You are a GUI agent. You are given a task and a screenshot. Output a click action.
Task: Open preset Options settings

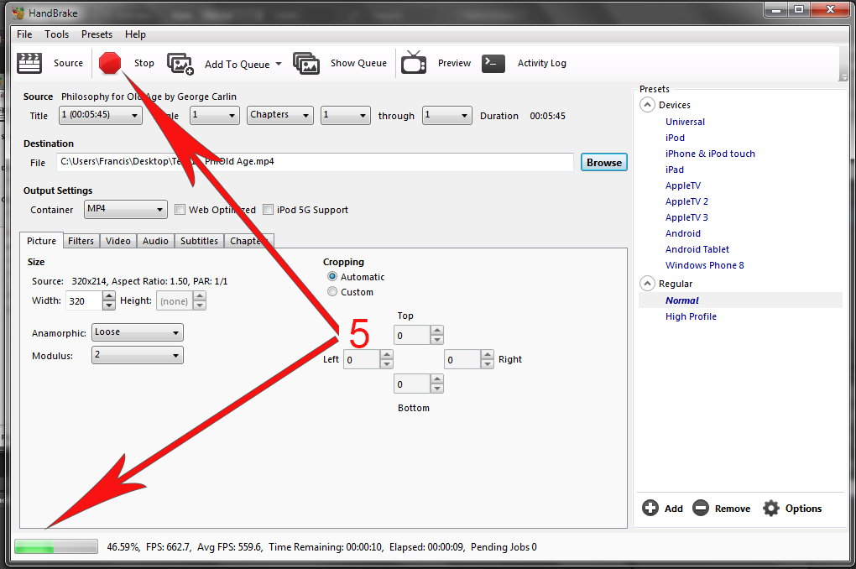pyautogui.click(x=792, y=508)
